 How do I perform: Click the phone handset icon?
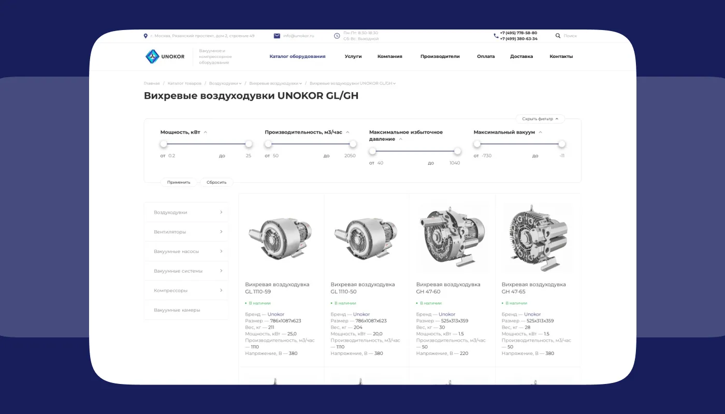click(x=496, y=36)
